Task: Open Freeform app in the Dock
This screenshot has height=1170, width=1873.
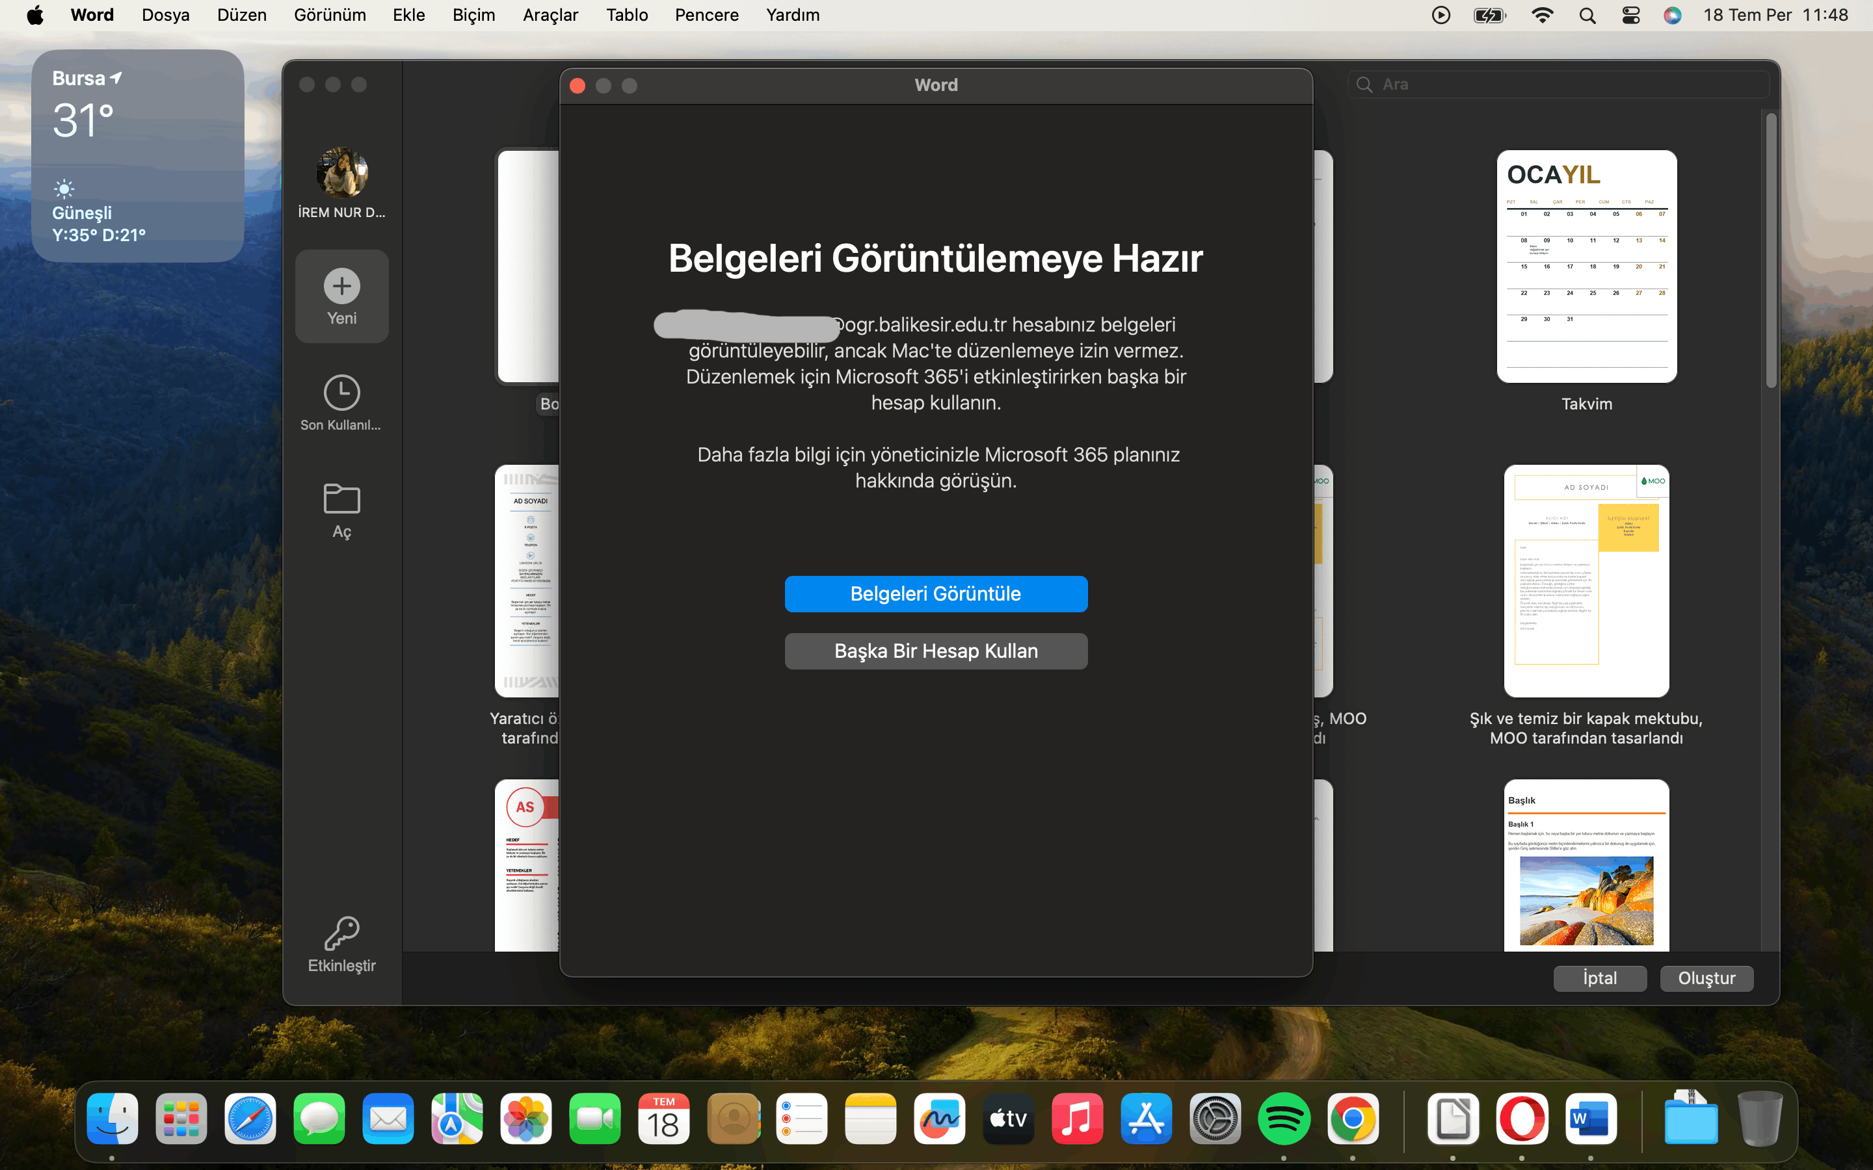Action: pos(939,1118)
